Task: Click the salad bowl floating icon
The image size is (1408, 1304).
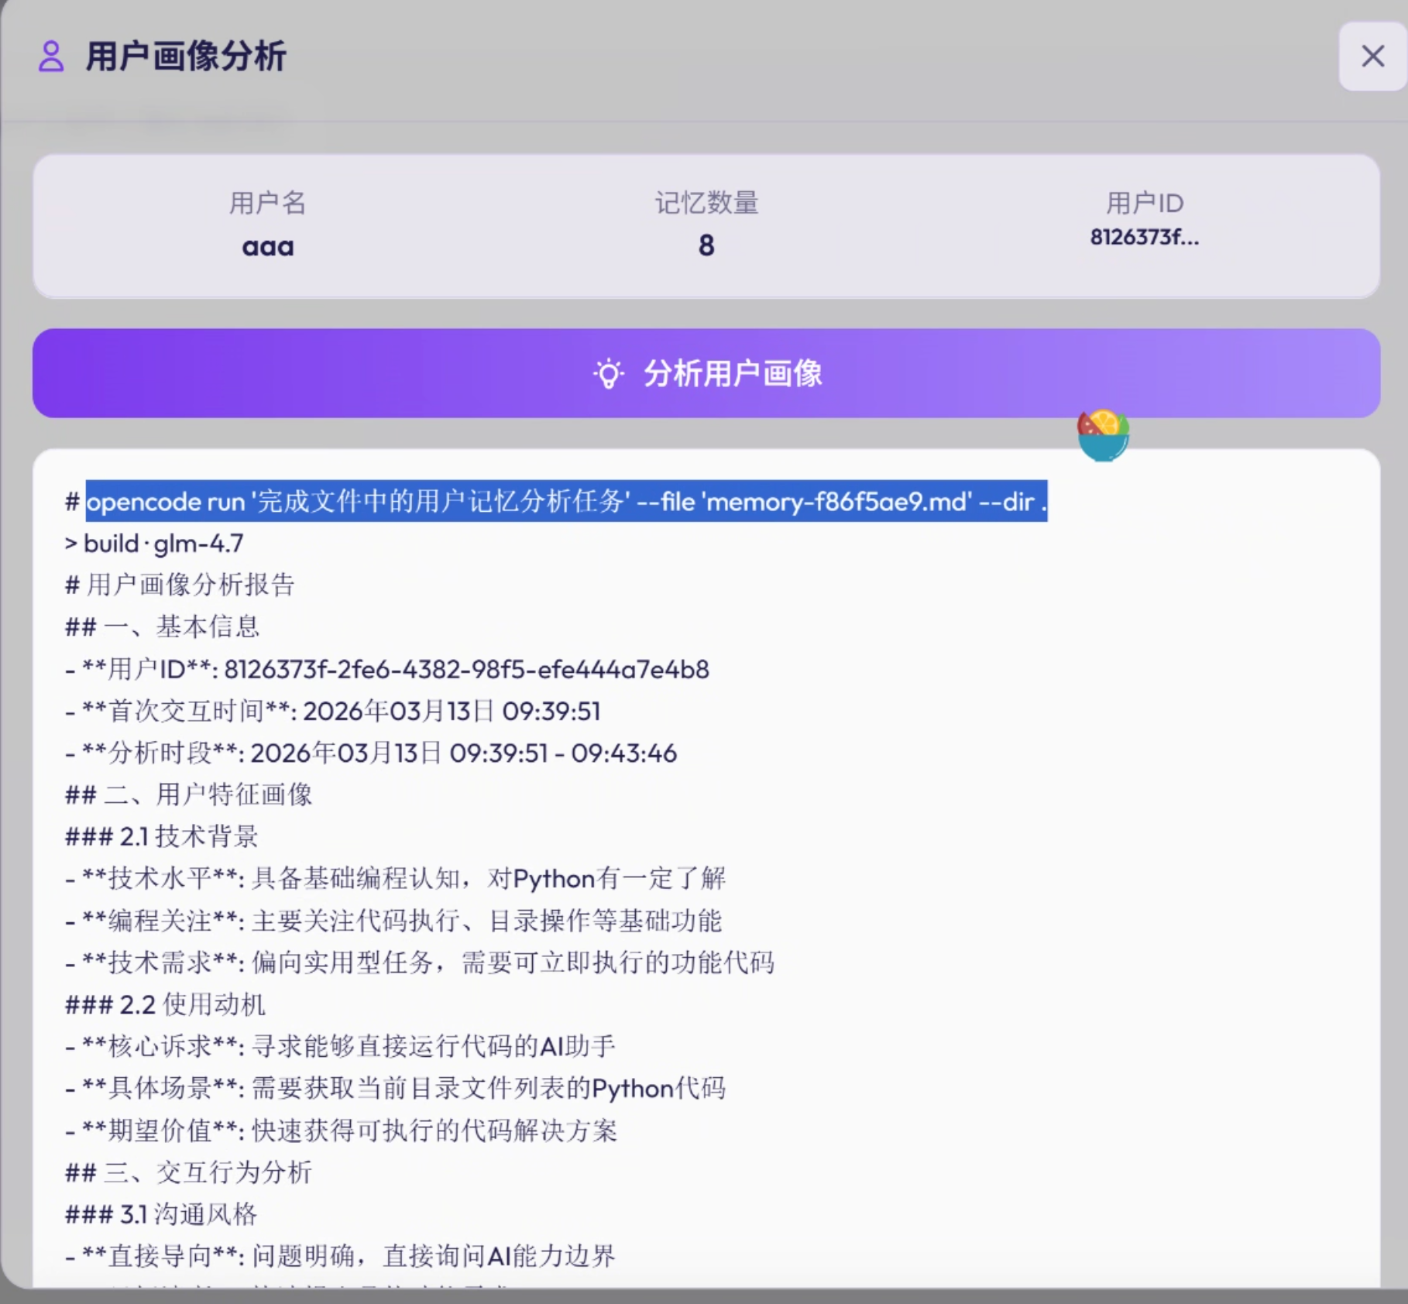Action: (x=1103, y=435)
